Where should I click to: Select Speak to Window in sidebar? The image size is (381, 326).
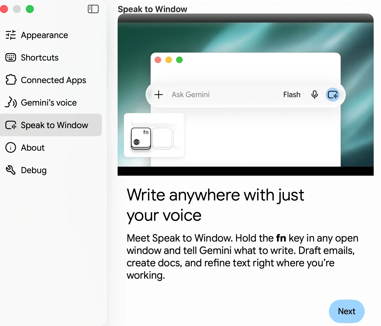pyautogui.click(x=51, y=125)
